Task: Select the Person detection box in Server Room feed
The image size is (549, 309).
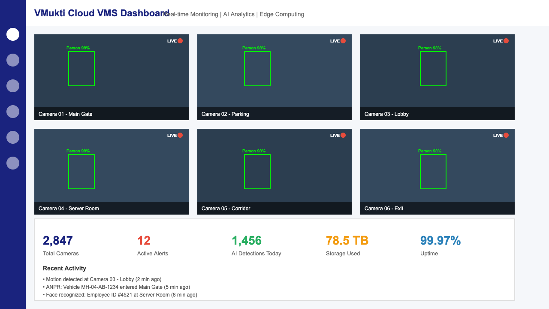Action: 81,172
